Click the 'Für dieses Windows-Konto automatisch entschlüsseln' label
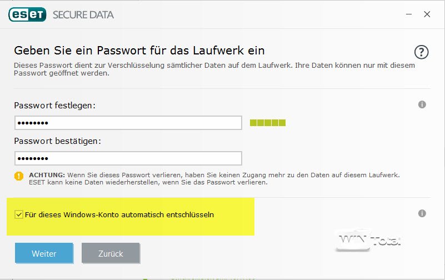 coord(119,214)
